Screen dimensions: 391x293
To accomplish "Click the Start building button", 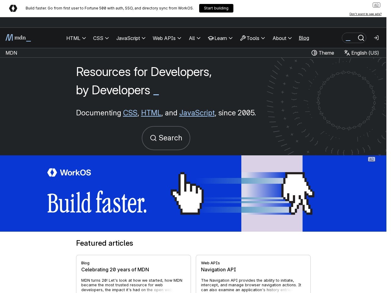I will pos(216,8).
